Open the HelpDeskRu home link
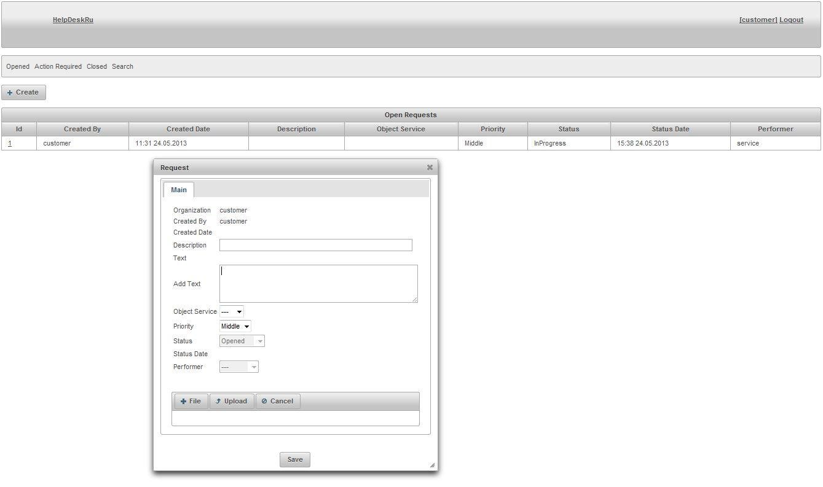 73,20
